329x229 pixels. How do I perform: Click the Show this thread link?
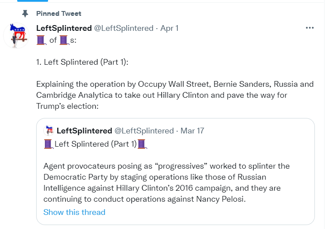pyautogui.click(x=74, y=212)
